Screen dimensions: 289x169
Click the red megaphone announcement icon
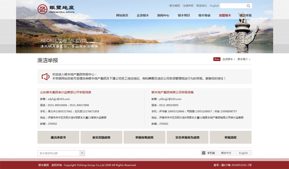45,77
